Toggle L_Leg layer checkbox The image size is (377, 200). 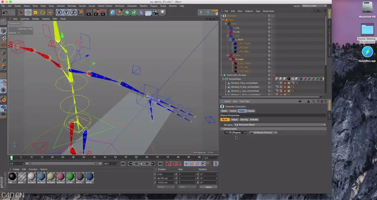[x=269, y=28]
